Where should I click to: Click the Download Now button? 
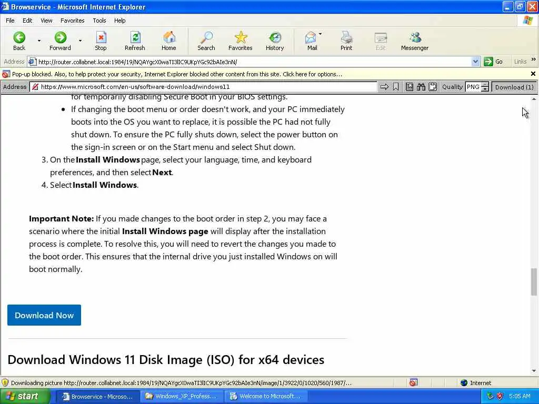44,315
